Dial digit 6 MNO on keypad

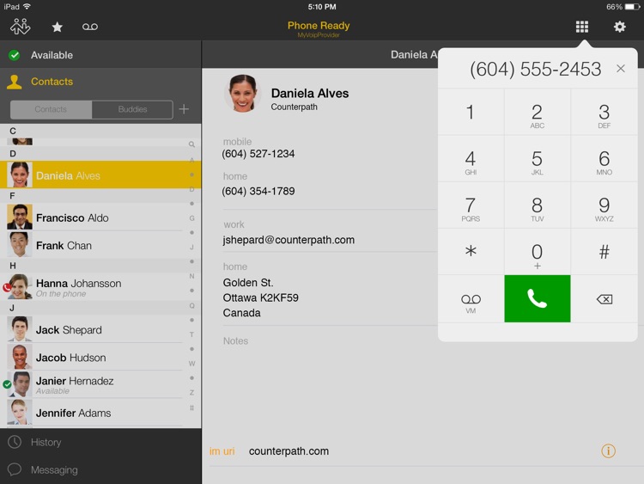pos(605,158)
